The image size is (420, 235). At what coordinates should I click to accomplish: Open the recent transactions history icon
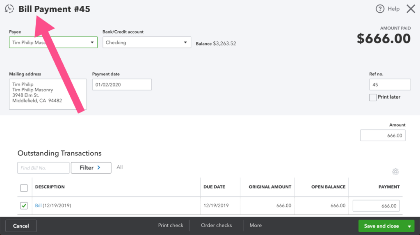click(9, 9)
